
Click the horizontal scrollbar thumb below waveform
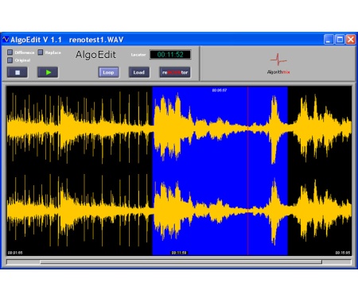[181, 262]
